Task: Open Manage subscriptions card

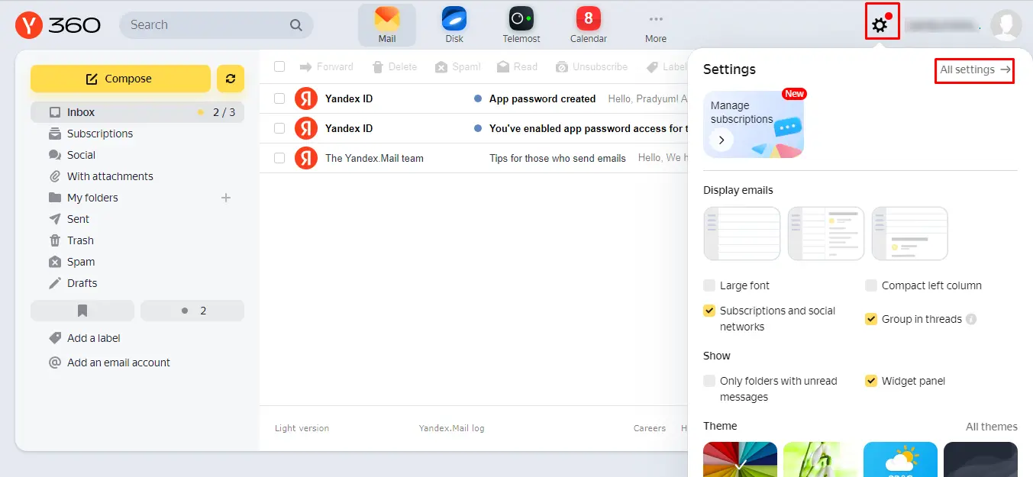Action: [x=754, y=124]
